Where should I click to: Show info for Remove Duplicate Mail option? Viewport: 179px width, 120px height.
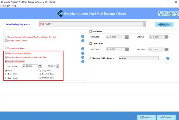click(x=83, y=36)
